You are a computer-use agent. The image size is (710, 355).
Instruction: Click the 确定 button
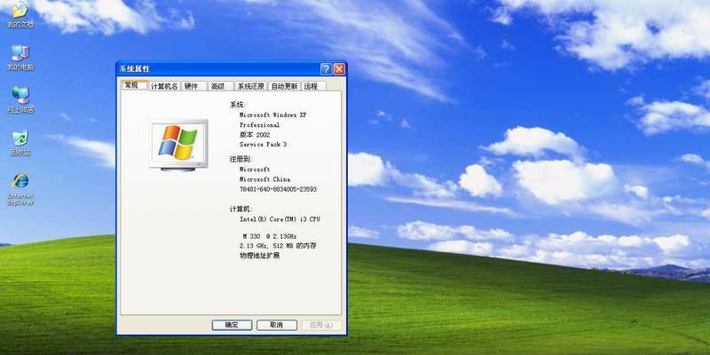point(232,325)
